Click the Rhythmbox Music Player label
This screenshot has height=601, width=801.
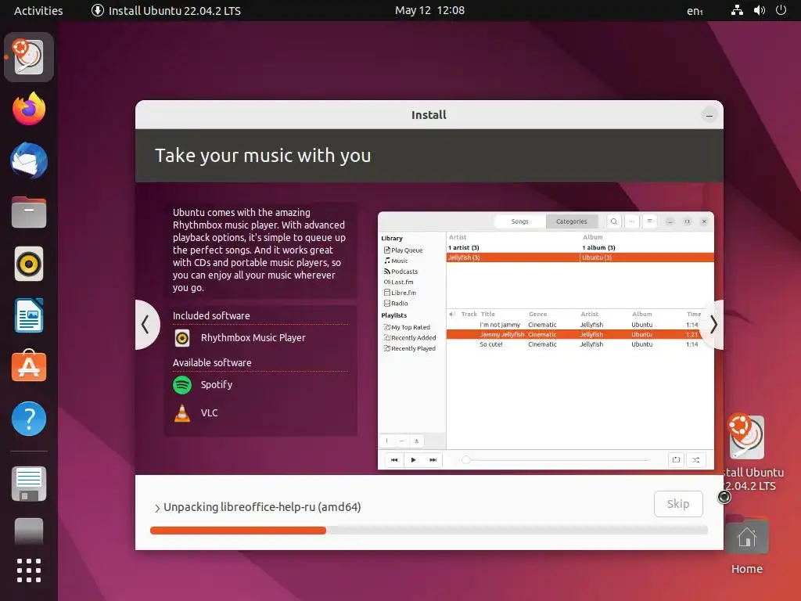coord(253,338)
